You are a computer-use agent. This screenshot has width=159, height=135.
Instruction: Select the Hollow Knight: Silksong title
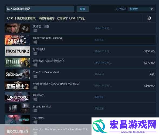pyautogui.click(x=48, y=38)
